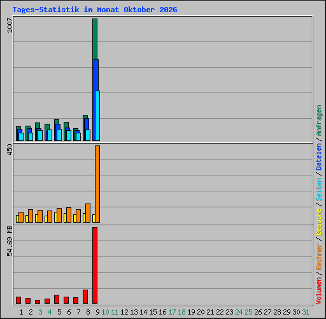This screenshot has width=326, height=319.
Task: Click the '54.69 MB' axis label
Action: point(10,241)
